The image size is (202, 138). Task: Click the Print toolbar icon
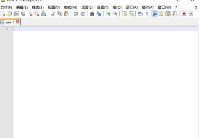[44, 14]
